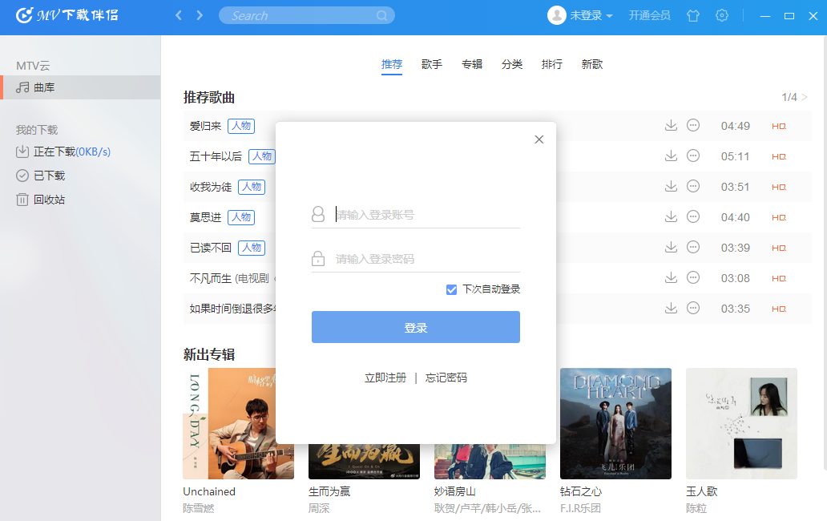
Task: Select 已下载 in the sidebar
Action: 49,176
